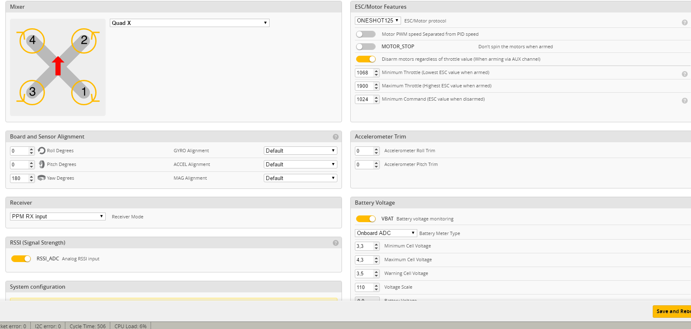
Task: Click the Save and Reboot button
Action: click(672, 311)
